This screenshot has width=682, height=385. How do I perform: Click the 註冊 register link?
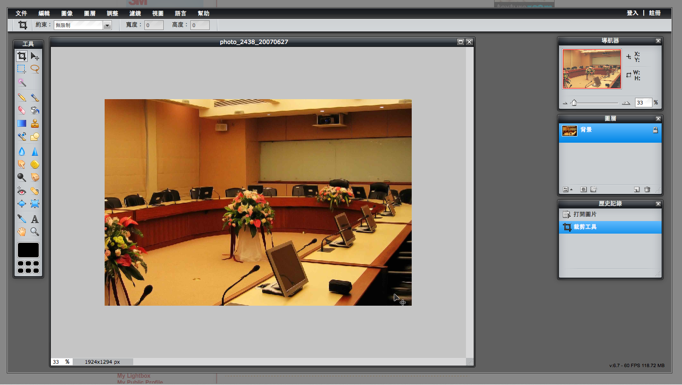pyautogui.click(x=655, y=13)
